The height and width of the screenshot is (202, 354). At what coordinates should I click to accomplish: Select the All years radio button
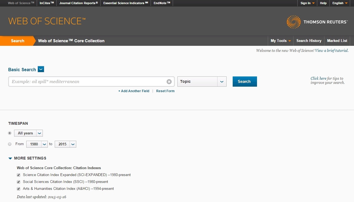tap(10, 133)
